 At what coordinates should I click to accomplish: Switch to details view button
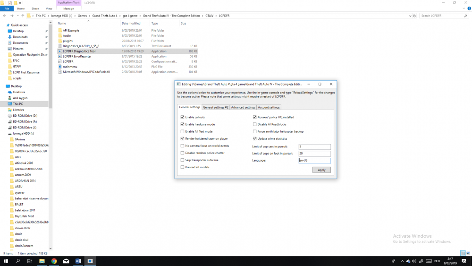tap(463, 253)
